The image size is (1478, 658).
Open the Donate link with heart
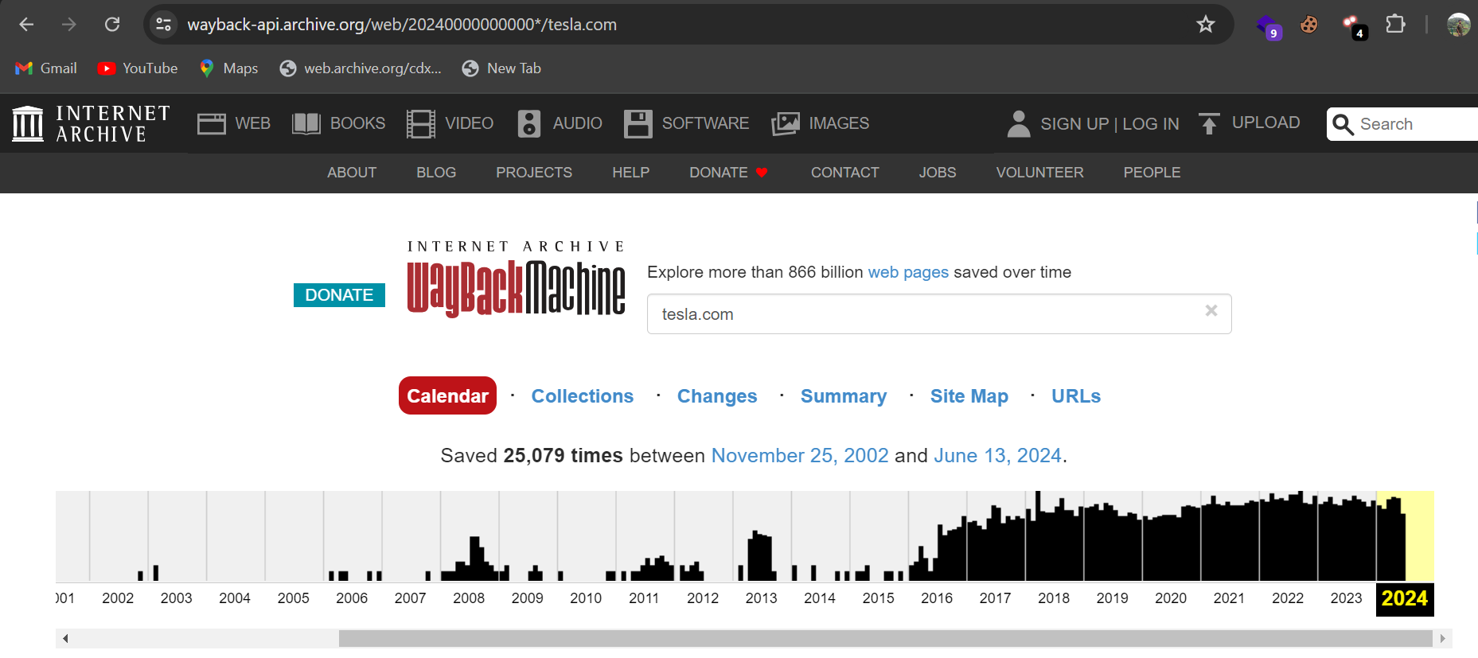click(x=728, y=173)
